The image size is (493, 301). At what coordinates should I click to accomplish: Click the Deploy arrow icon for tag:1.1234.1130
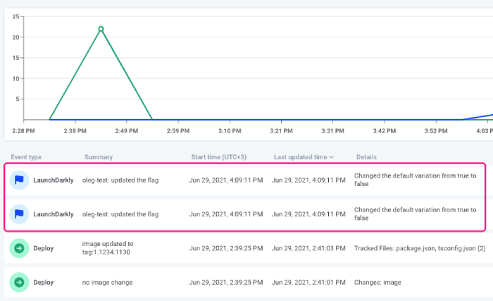[19, 248]
